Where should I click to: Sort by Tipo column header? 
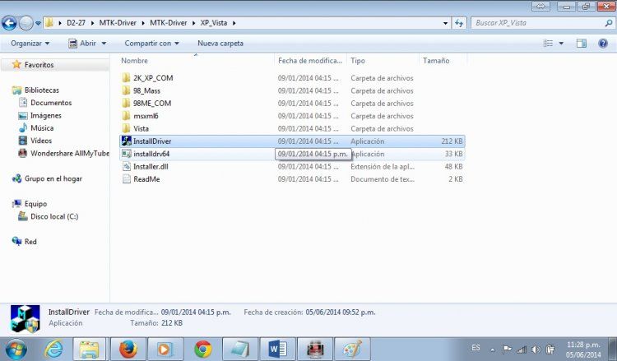pos(358,61)
